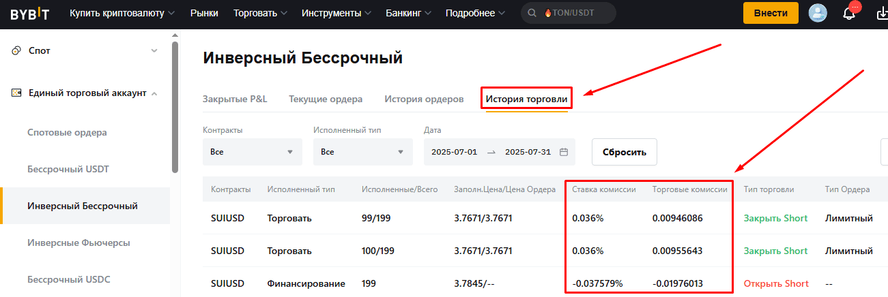Open the notifications bell

coord(850,13)
